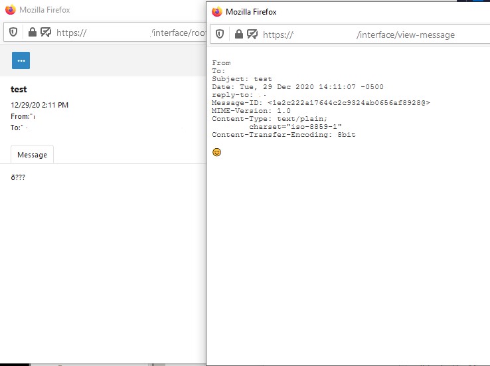
Task: Click the Firefox logo in the left window
Action: 10,10
